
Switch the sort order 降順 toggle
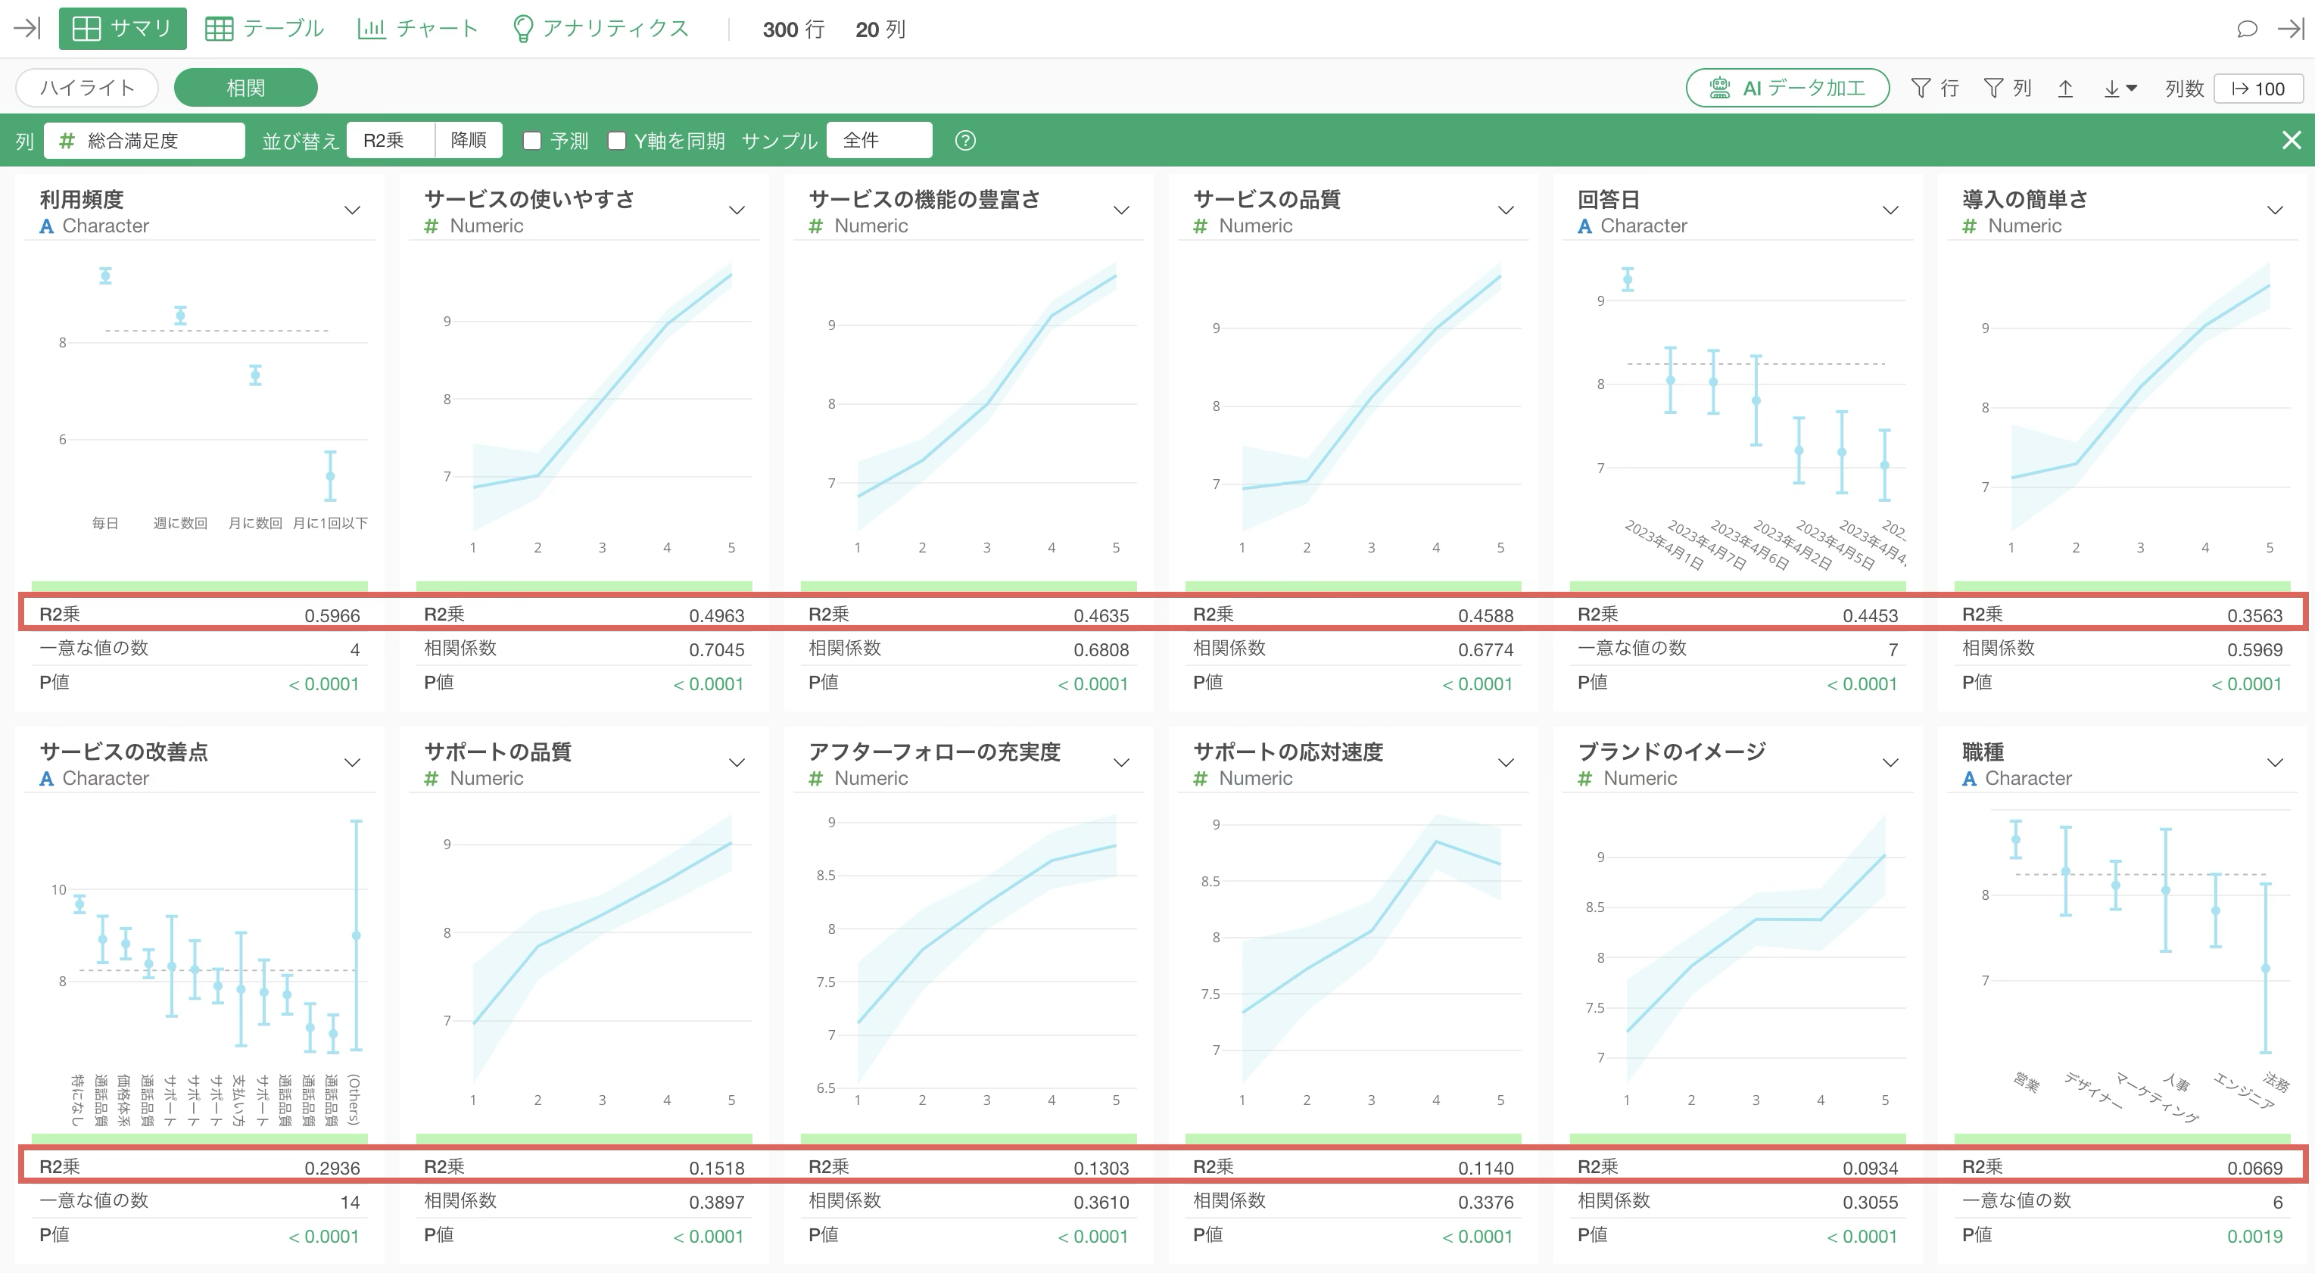click(468, 140)
